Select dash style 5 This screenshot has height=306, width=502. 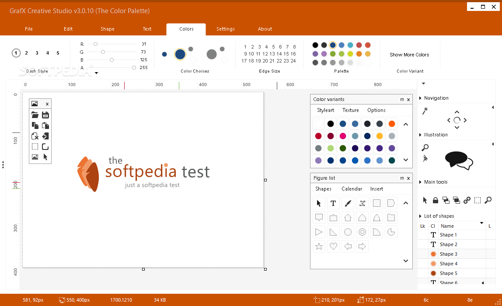point(58,53)
